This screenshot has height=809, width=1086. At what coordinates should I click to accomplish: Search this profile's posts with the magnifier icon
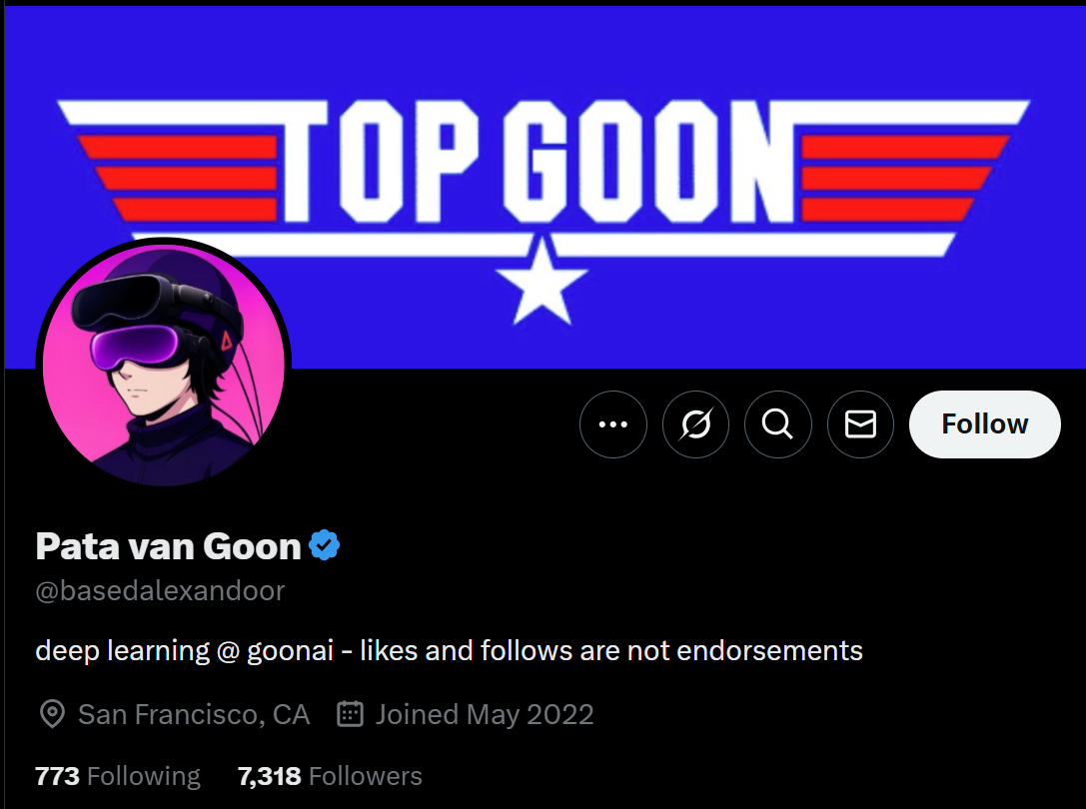click(x=777, y=424)
